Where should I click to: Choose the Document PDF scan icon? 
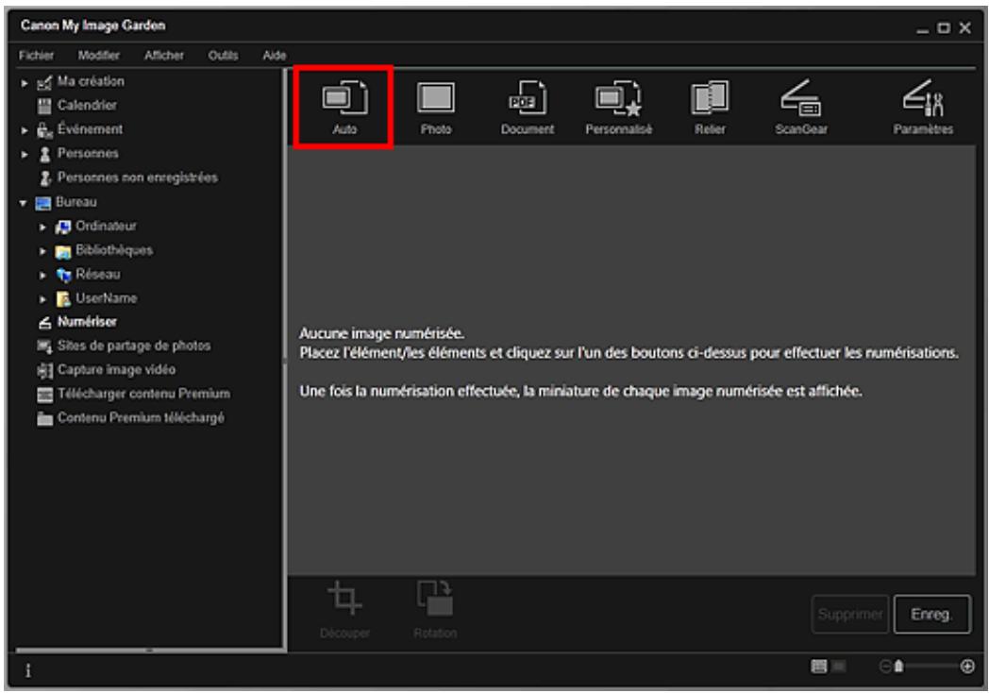pyautogui.click(x=528, y=106)
